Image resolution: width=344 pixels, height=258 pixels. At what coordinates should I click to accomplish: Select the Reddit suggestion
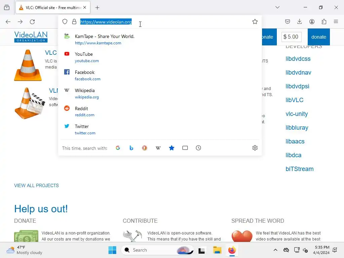160,112
